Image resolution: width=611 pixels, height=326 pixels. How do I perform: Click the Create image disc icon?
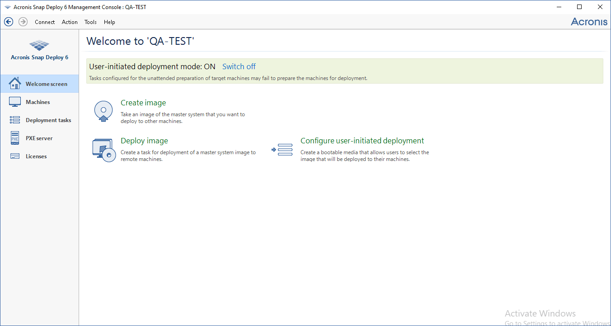pos(103,111)
